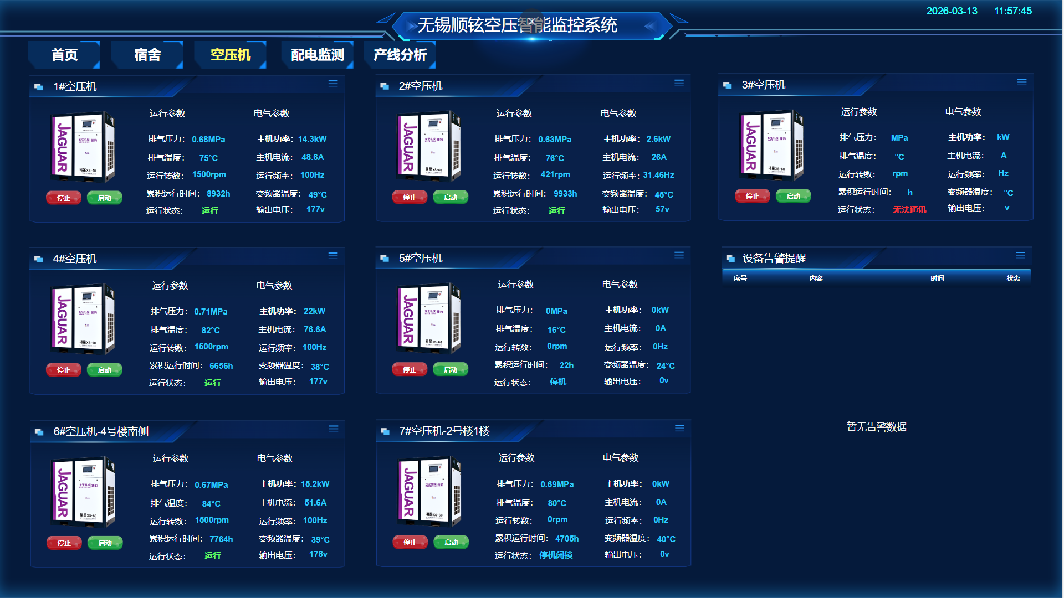The image size is (1064, 598).
Task: Click the 启动 button for 2#空压机
Action: [451, 197]
